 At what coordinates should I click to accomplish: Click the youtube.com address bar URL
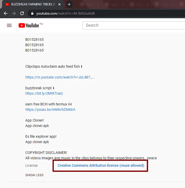[x=65, y=13]
